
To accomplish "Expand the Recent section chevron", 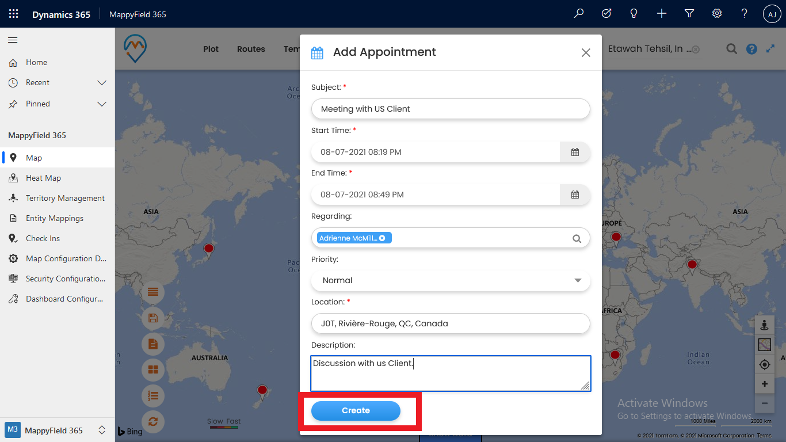I will pos(102,83).
